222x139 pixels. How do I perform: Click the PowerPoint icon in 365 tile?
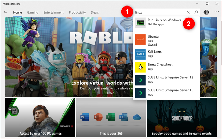pos(98,117)
